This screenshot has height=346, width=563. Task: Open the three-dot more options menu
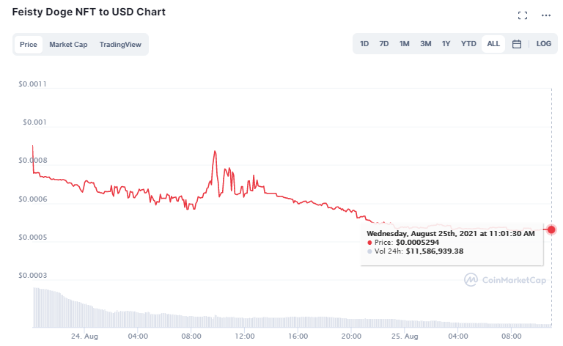[x=546, y=15]
